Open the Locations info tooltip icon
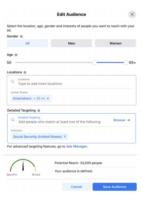This screenshot has width=142, height=200. 25,73
